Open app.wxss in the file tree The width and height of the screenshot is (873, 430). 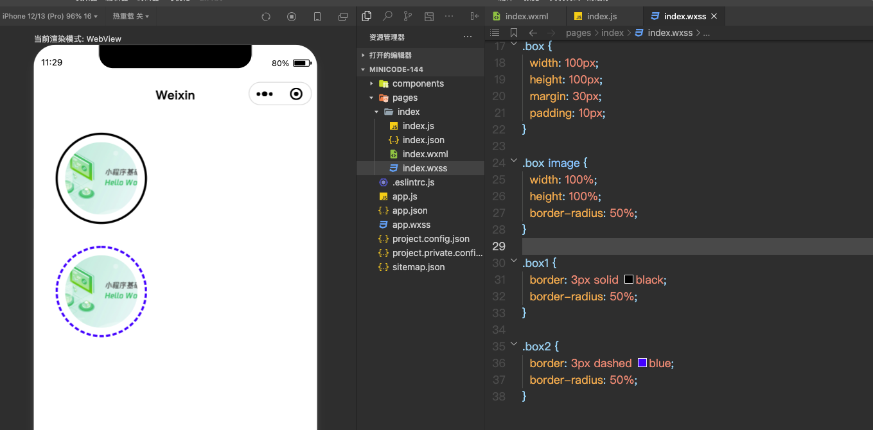point(420,225)
